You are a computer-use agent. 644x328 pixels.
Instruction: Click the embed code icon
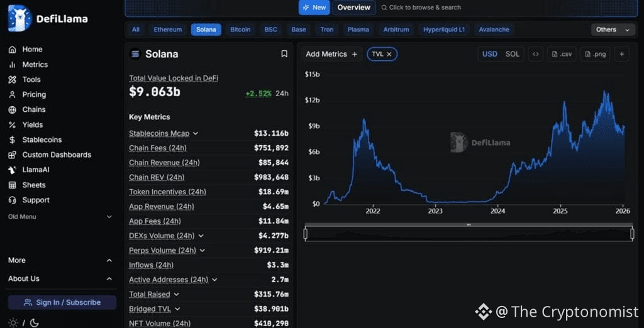tap(535, 54)
